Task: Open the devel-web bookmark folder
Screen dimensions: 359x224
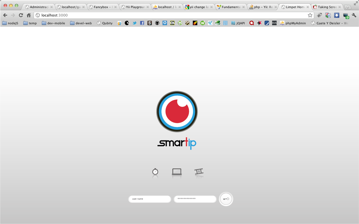Action: tap(81, 23)
